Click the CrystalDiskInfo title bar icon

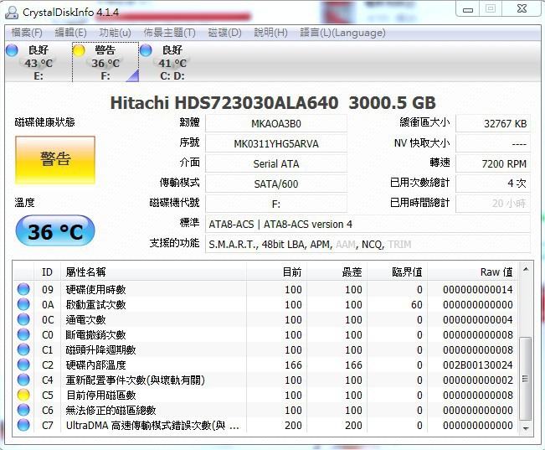12,13
